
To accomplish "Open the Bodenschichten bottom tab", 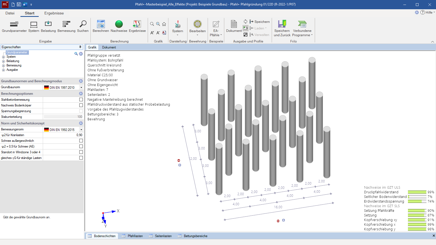I will (x=102, y=236).
